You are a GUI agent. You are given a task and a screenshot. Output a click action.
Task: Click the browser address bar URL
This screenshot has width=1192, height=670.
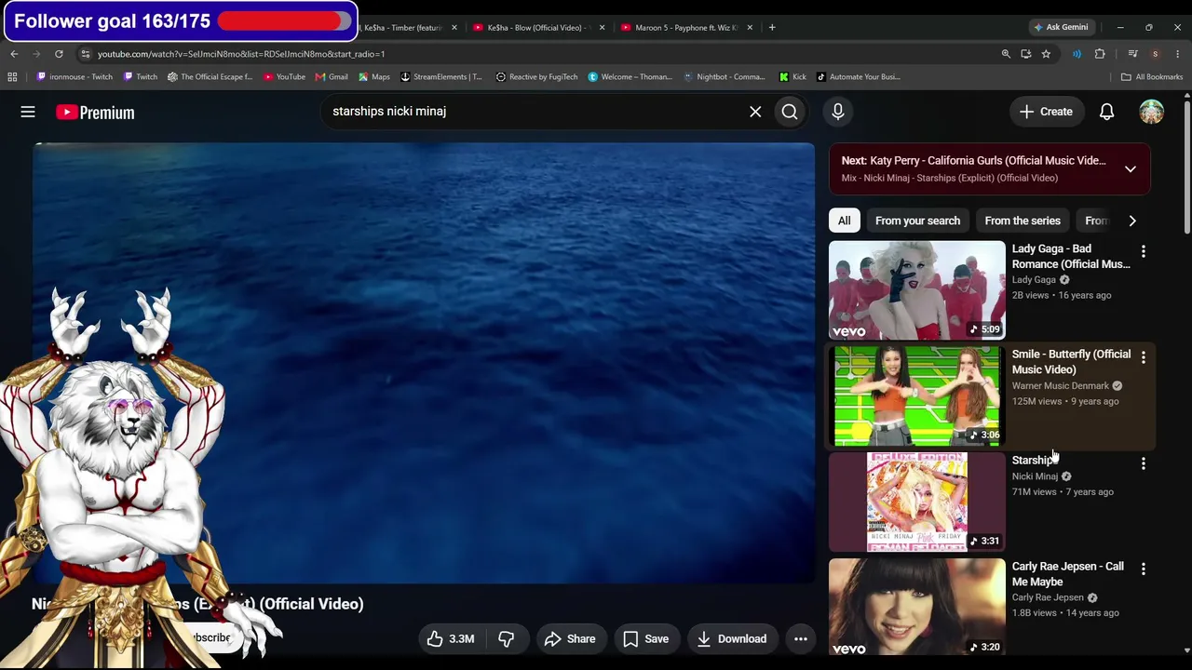[x=241, y=54]
